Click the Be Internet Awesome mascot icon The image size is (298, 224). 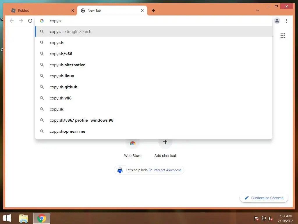[x=120, y=170]
